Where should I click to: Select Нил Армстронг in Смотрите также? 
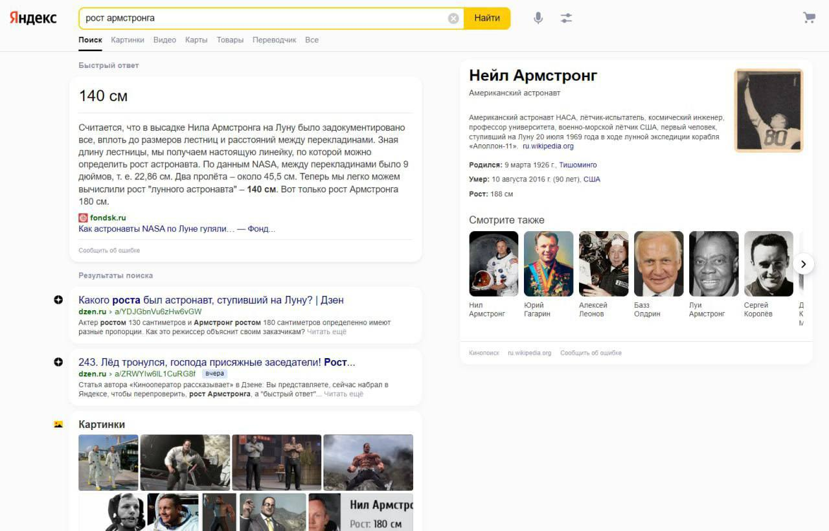pos(494,274)
